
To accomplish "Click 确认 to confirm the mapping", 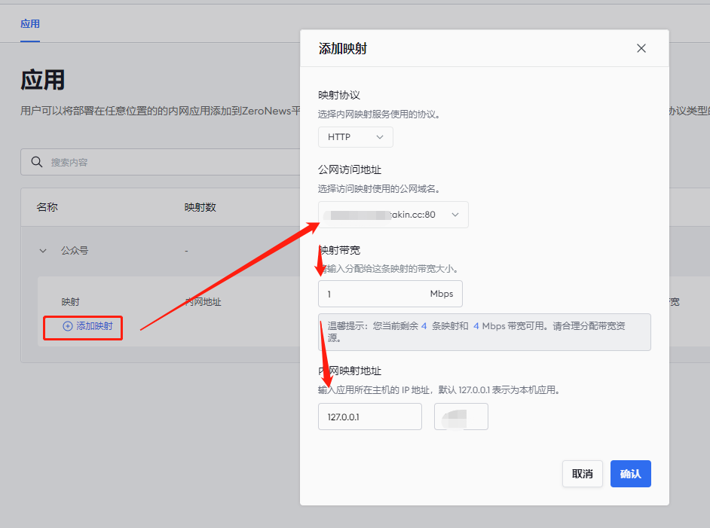I will pos(630,474).
